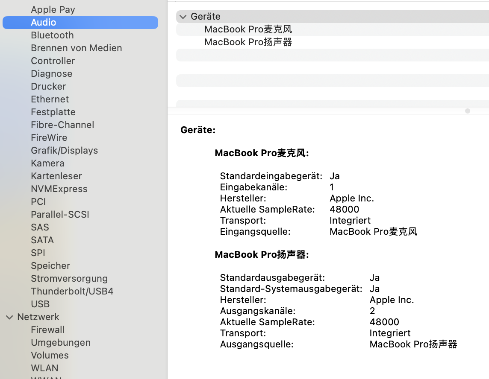Select the Netzwerk category label

click(38, 317)
